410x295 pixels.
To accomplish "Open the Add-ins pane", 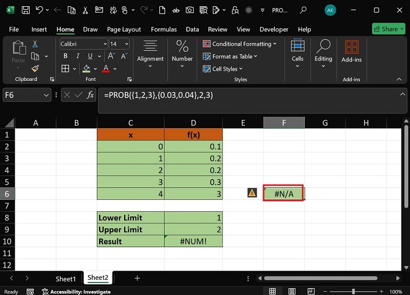I will click(351, 51).
